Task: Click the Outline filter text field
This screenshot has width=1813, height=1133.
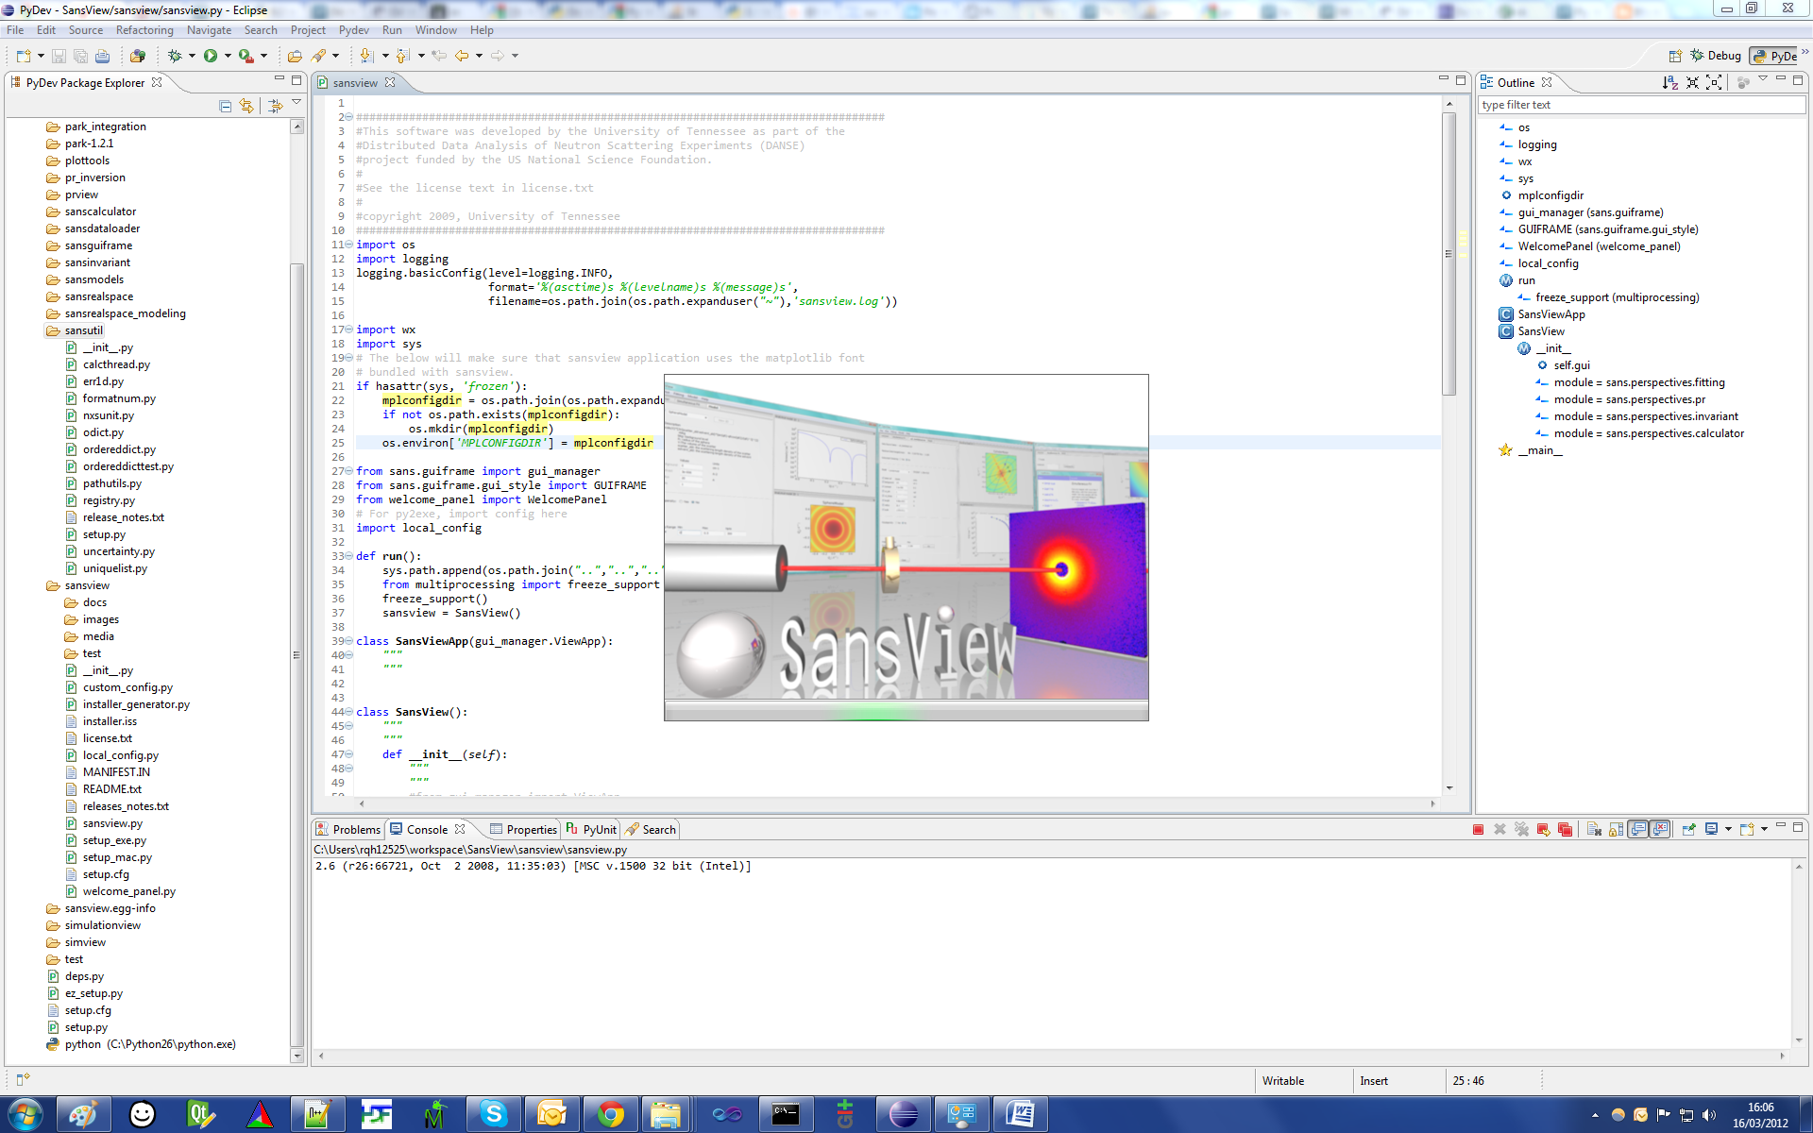Action: coord(1639,105)
